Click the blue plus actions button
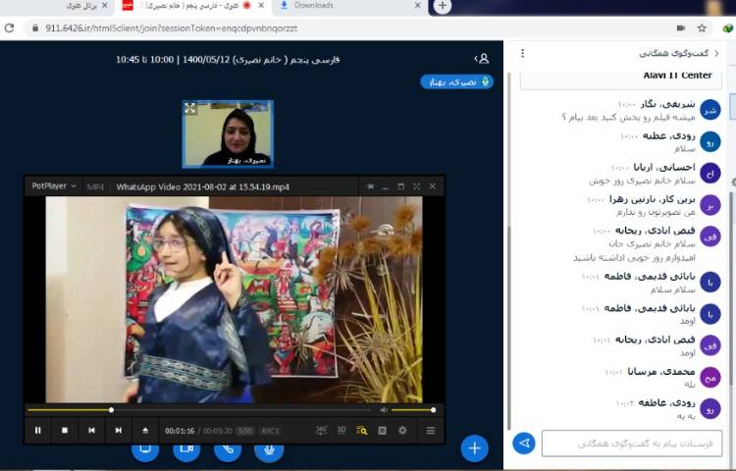This screenshot has height=471, width=736. [x=474, y=447]
